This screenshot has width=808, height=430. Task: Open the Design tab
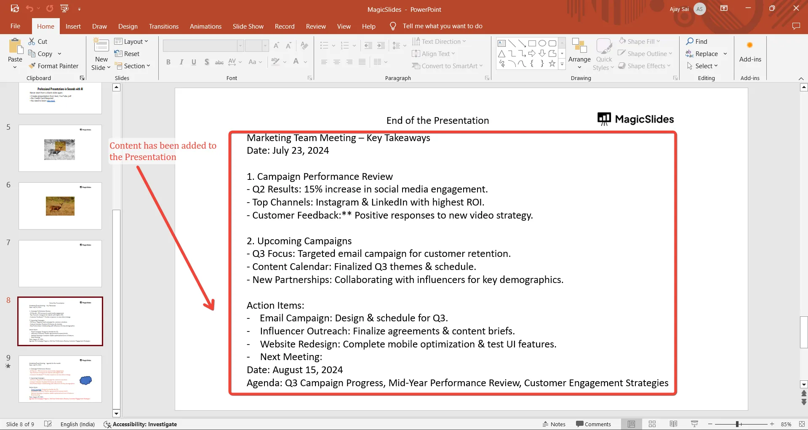128,26
